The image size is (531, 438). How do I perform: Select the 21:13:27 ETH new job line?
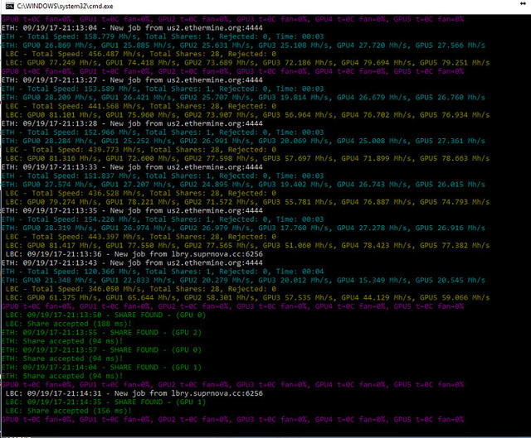[x=132, y=80]
